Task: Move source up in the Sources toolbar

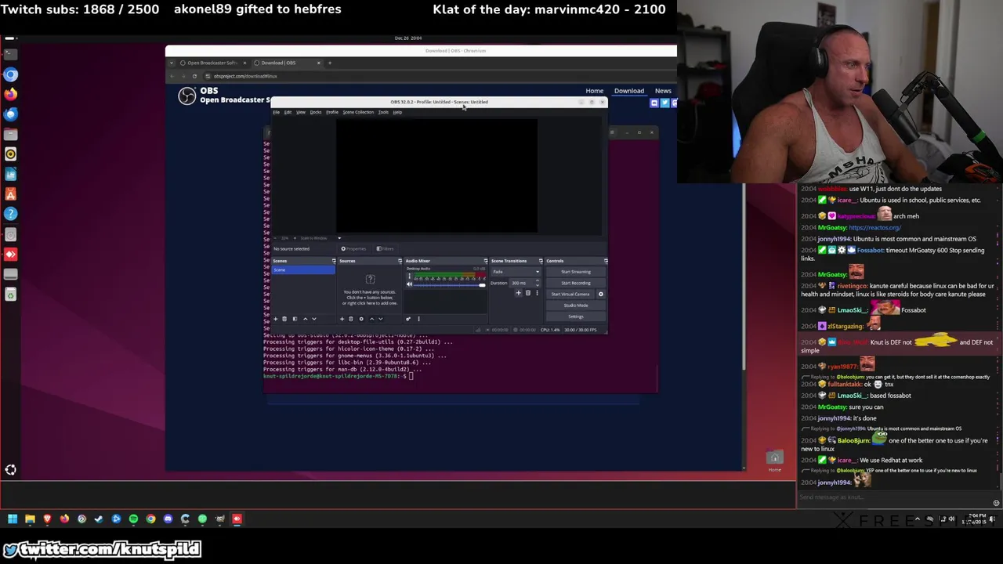Action: click(x=371, y=319)
